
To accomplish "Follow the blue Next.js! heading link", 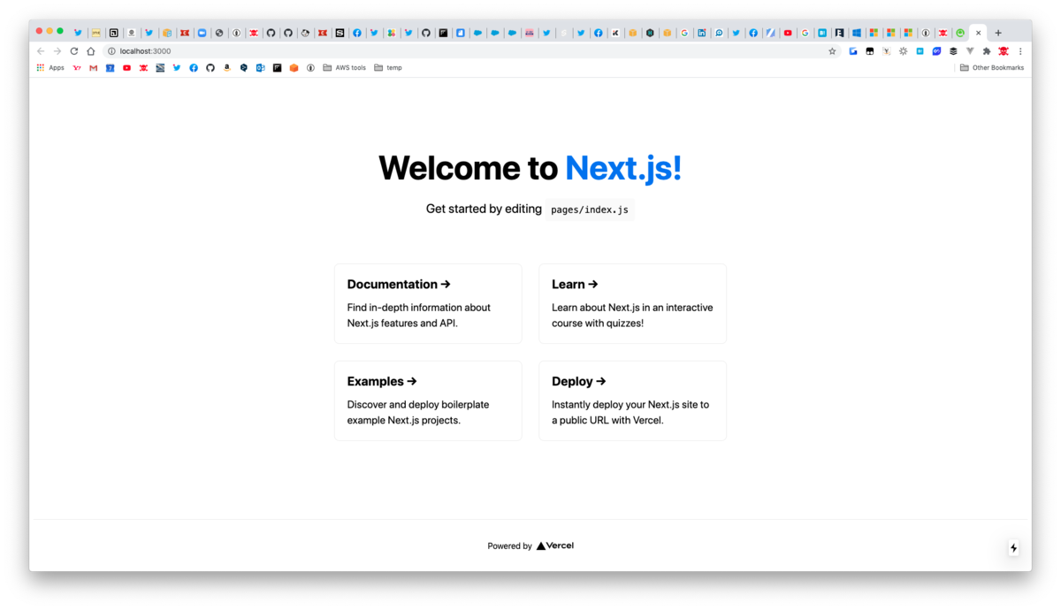I will 623,168.
